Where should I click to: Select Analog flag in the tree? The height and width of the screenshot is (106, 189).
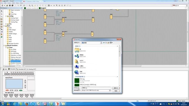pyautogui.click(x=14, y=22)
